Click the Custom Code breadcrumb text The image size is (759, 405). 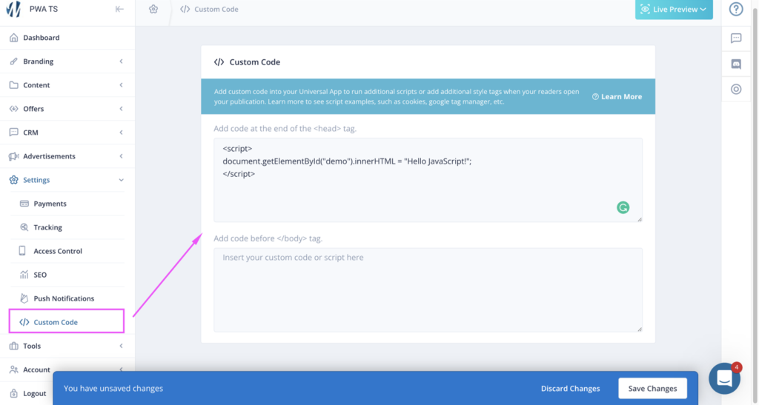click(x=216, y=9)
